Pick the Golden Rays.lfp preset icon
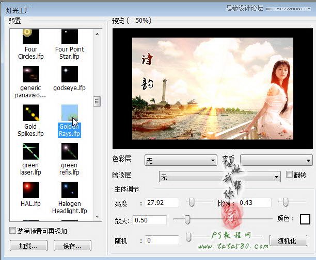The height and width of the screenshot is (260, 316). coord(70,113)
